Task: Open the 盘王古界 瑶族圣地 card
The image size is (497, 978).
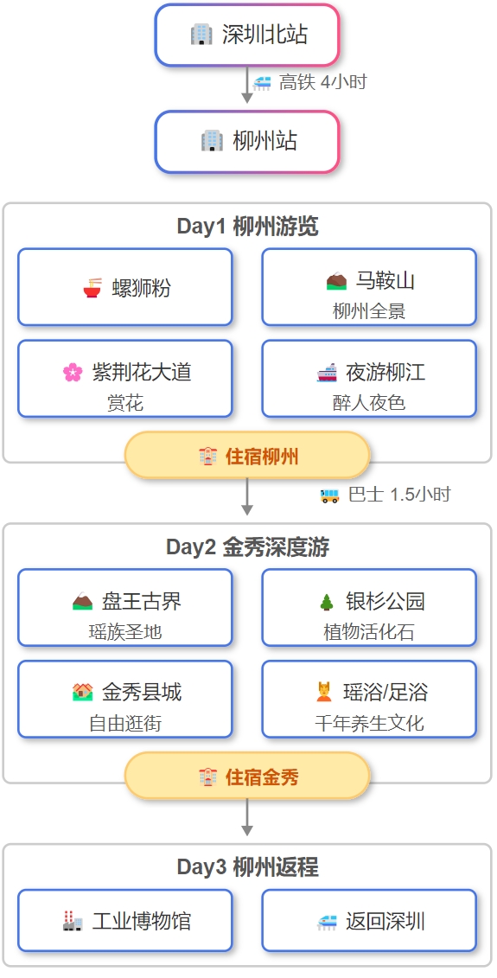Action: (125, 608)
